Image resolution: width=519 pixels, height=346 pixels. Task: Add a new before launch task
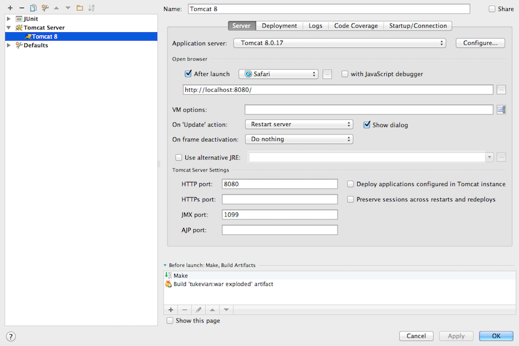tap(171, 310)
